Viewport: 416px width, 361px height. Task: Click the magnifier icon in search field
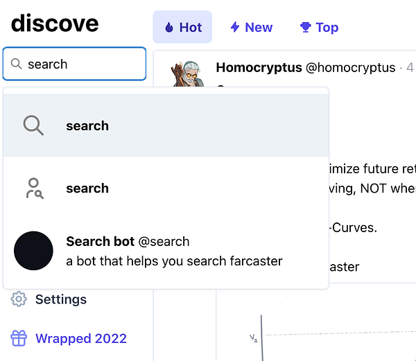(x=16, y=64)
